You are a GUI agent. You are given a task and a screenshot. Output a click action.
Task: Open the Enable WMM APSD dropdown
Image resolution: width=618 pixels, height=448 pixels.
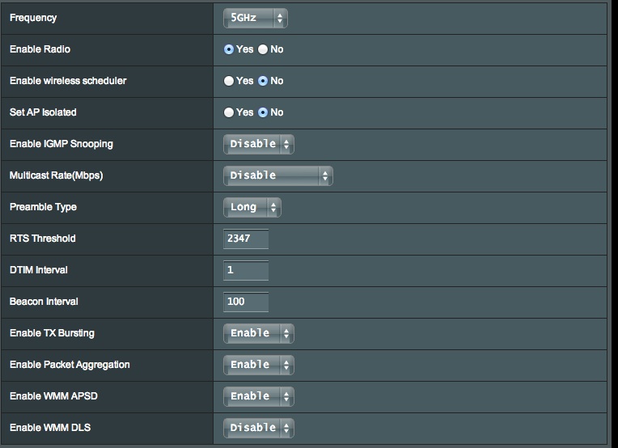[x=257, y=396]
